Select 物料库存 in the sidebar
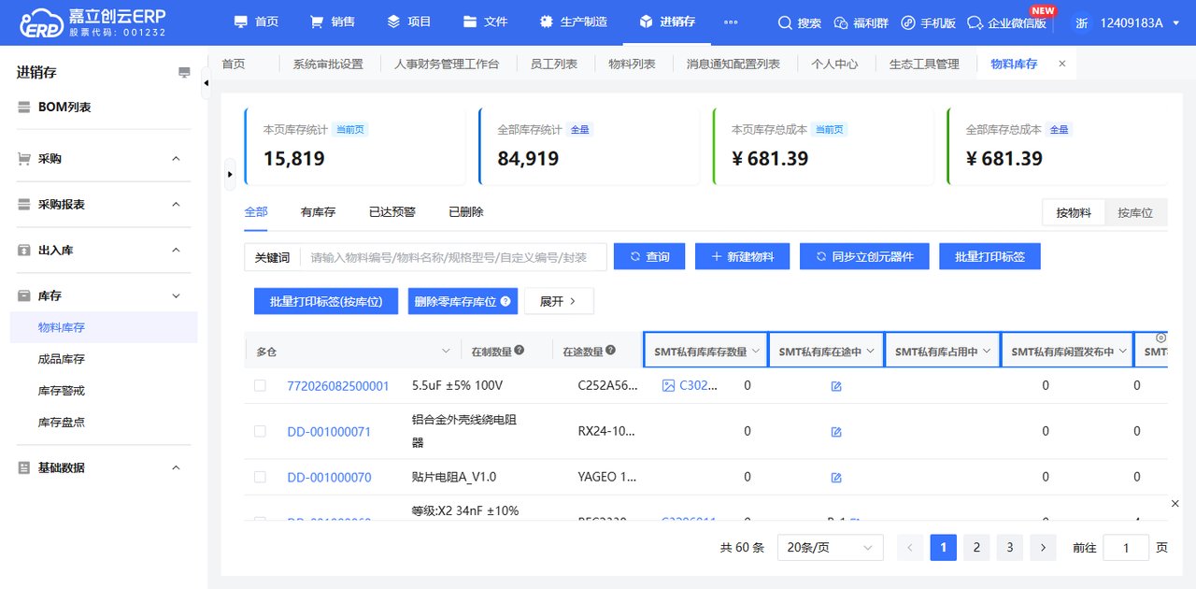Image resolution: width=1196 pixels, height=589 pixels. pyautogui.click(x=104, y=327)
